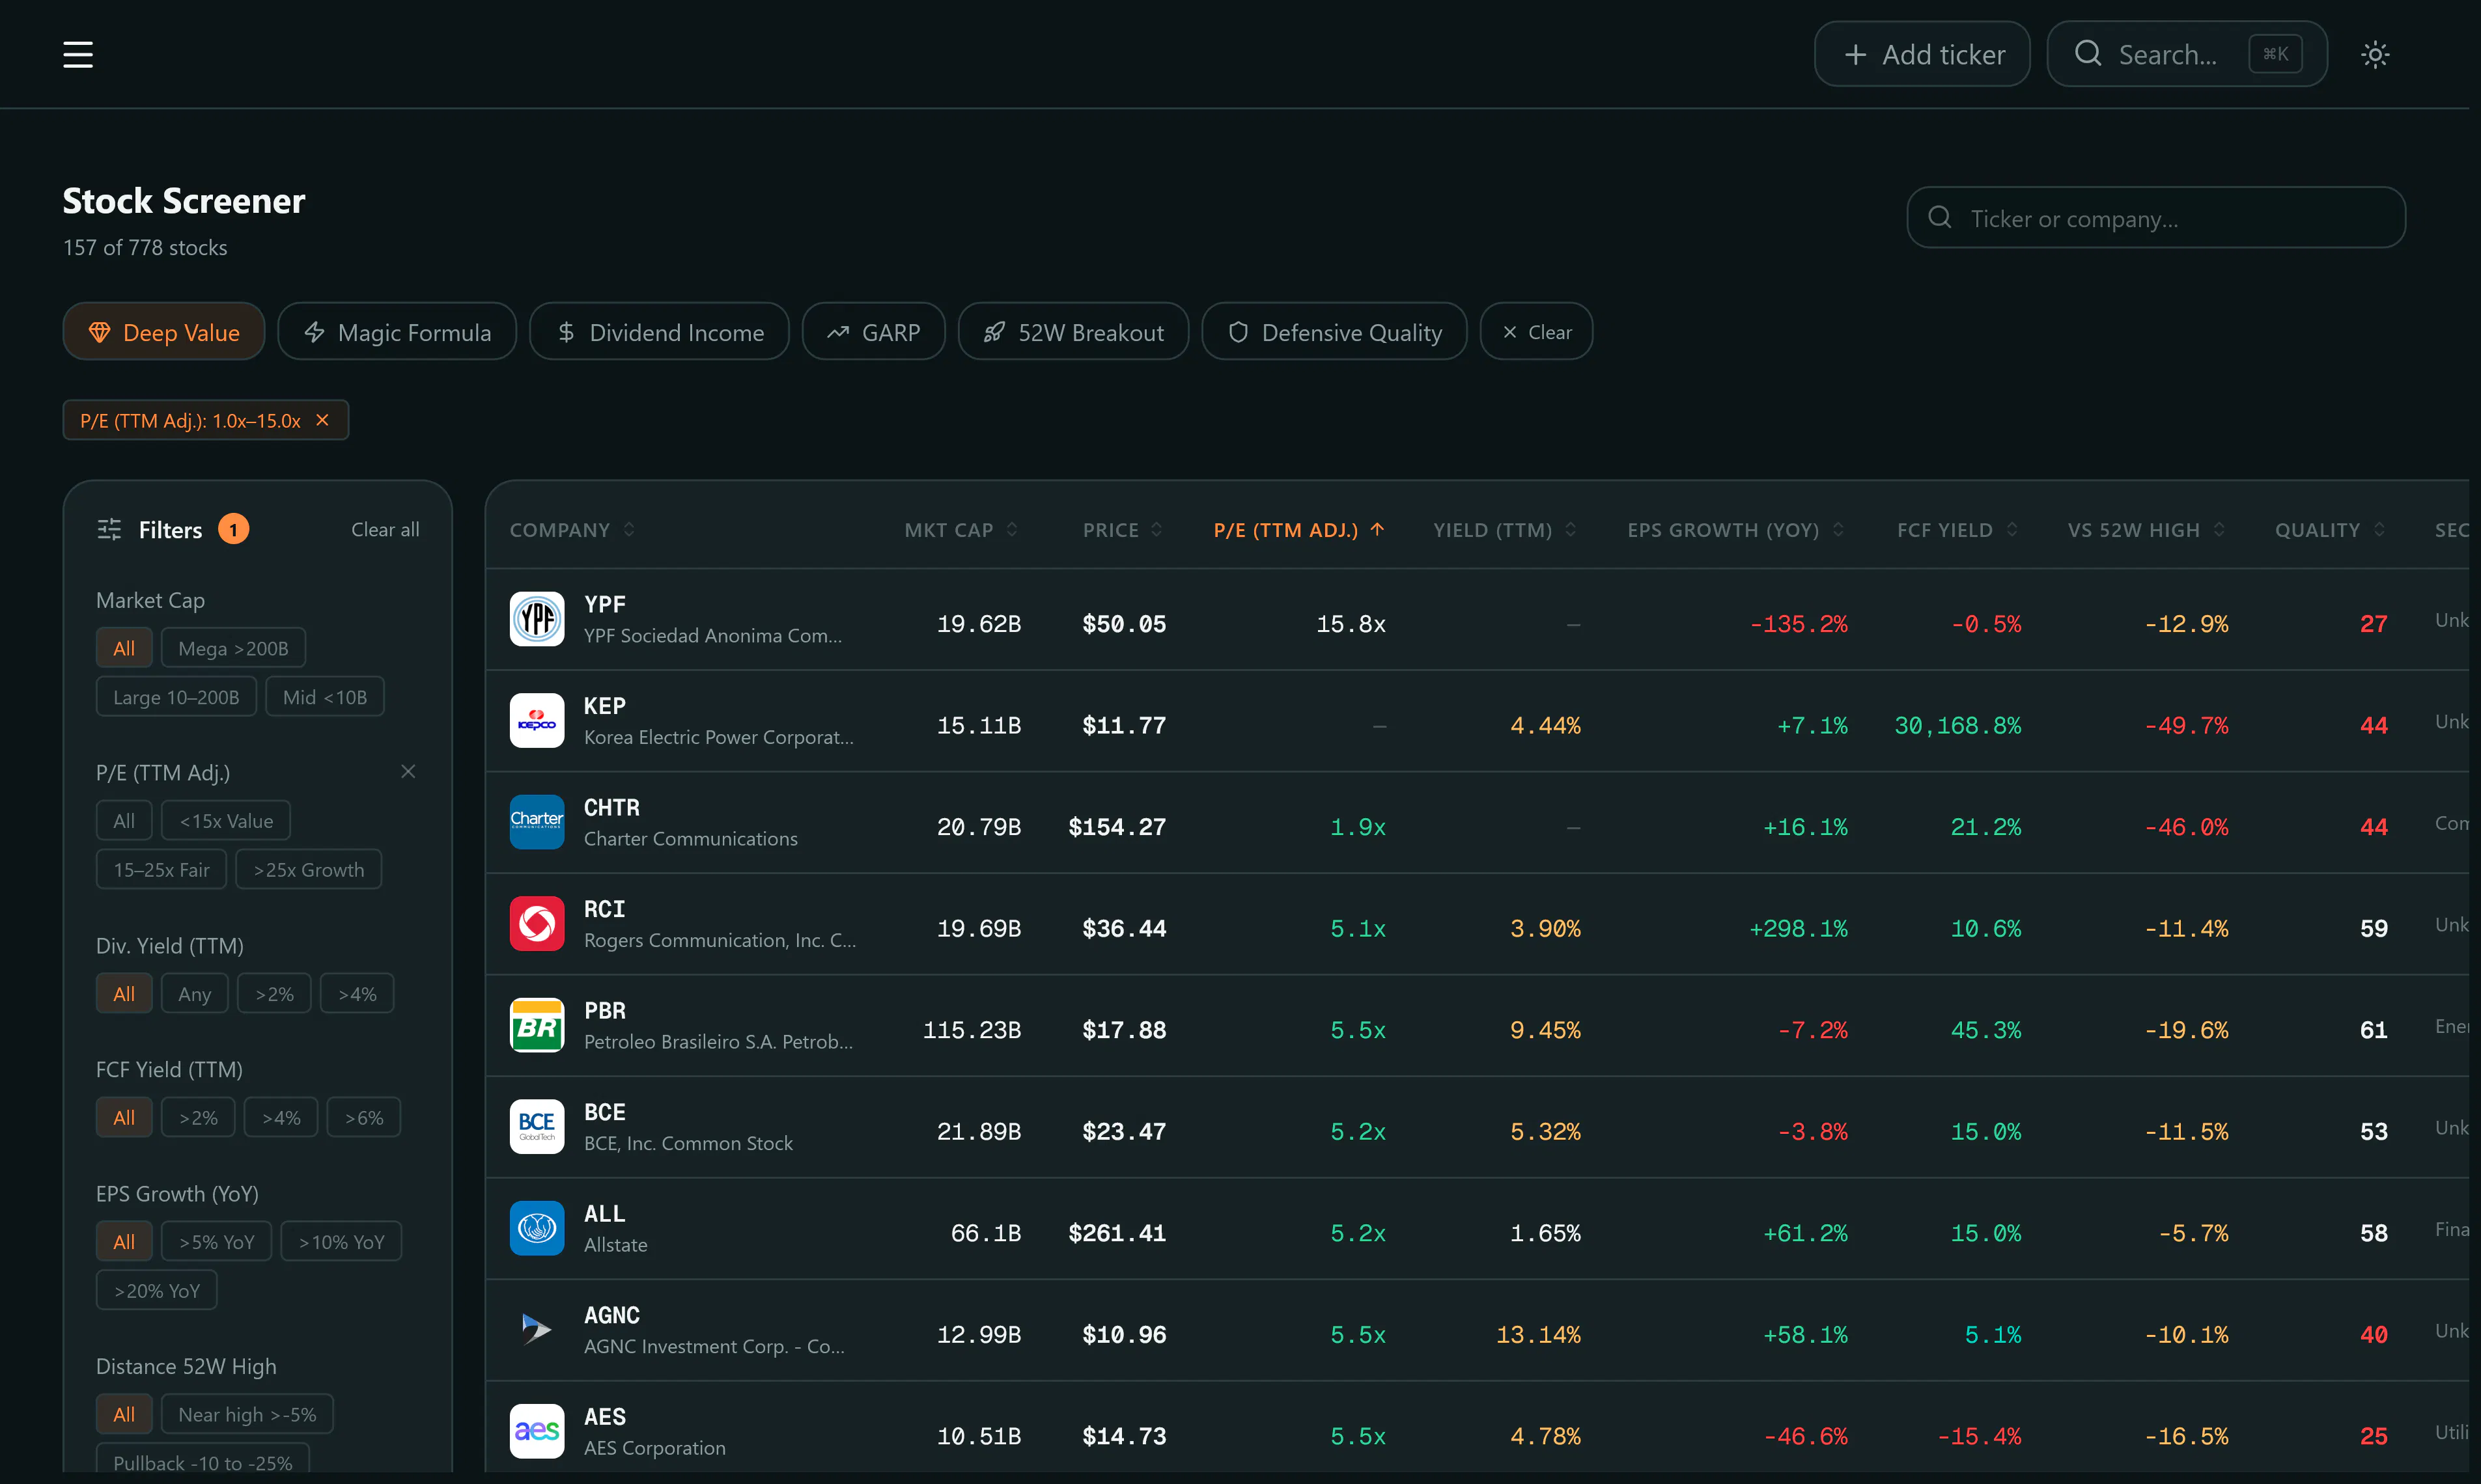Apply the Magic Formula preset

point(397,332)
